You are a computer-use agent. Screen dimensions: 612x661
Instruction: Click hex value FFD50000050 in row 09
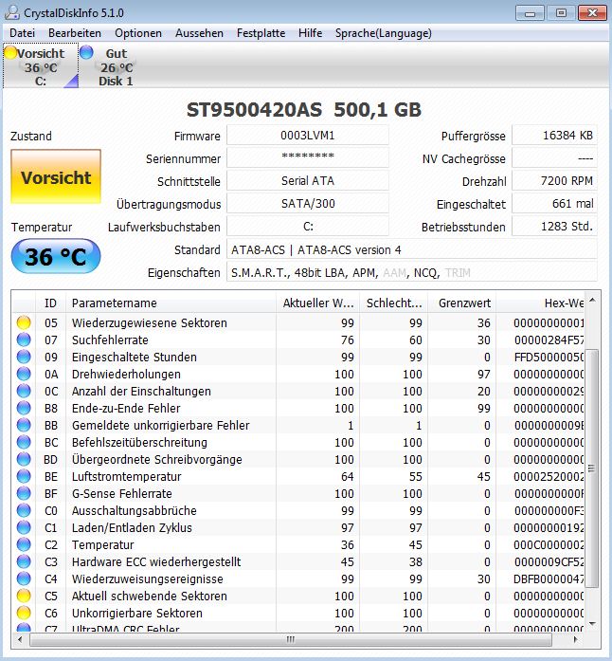click(549, 358)
